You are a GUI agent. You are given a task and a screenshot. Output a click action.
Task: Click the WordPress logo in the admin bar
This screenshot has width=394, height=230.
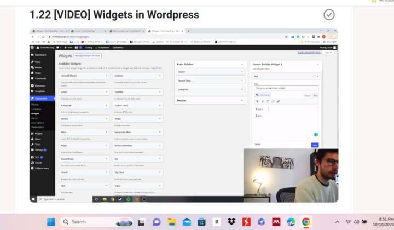[32, 48]
